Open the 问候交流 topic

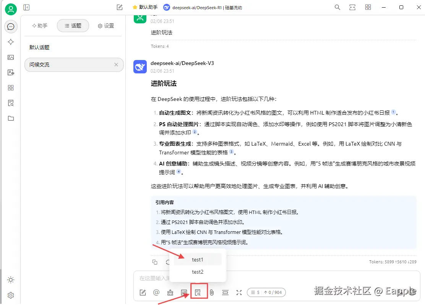click(x=74, y=65)
